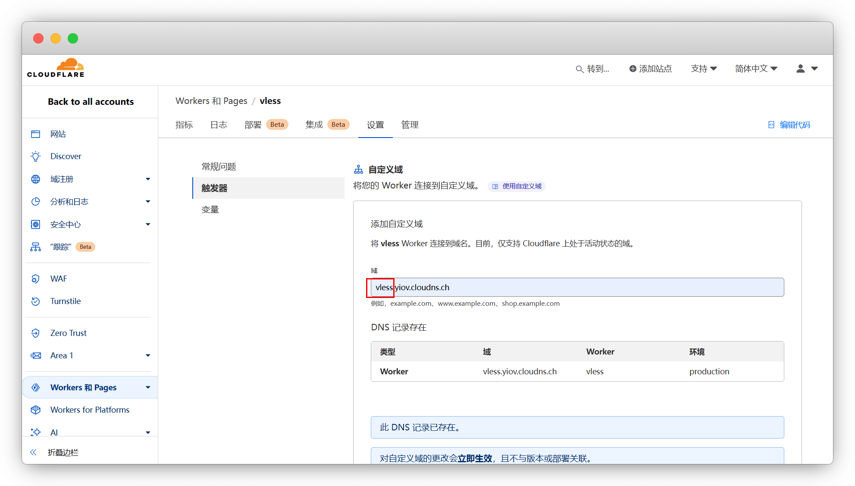Click the Turnstile icon in the sidebar

point(36,301)
